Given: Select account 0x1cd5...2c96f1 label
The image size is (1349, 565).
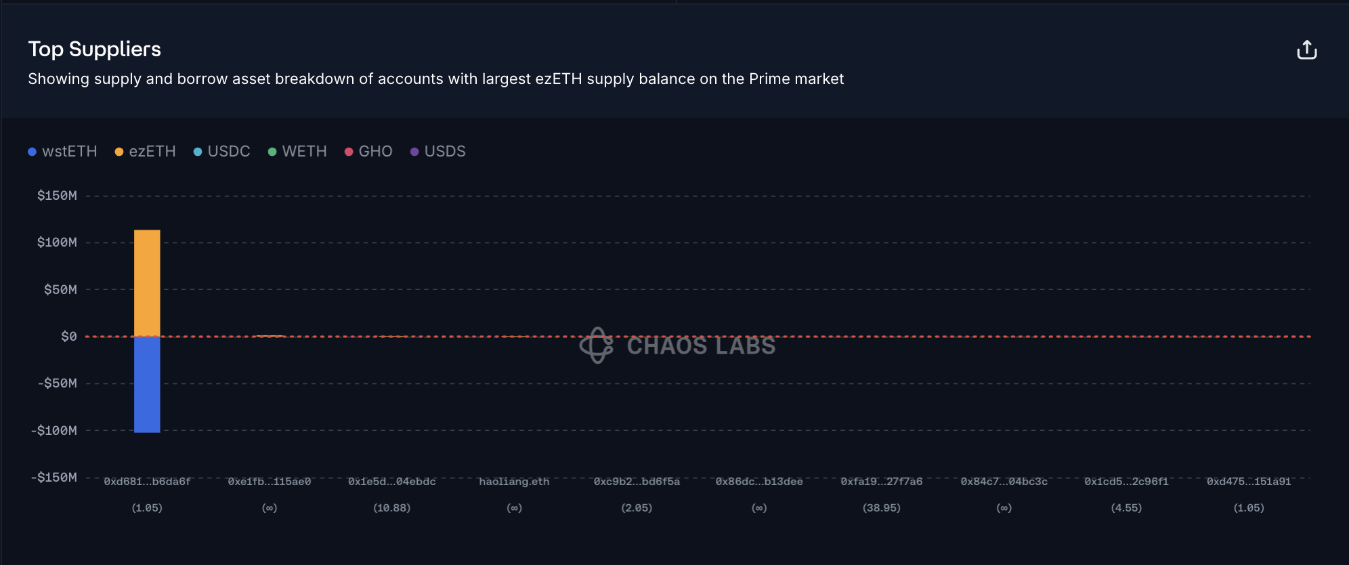Looking at the screenshot, I should coord(1126,482).
